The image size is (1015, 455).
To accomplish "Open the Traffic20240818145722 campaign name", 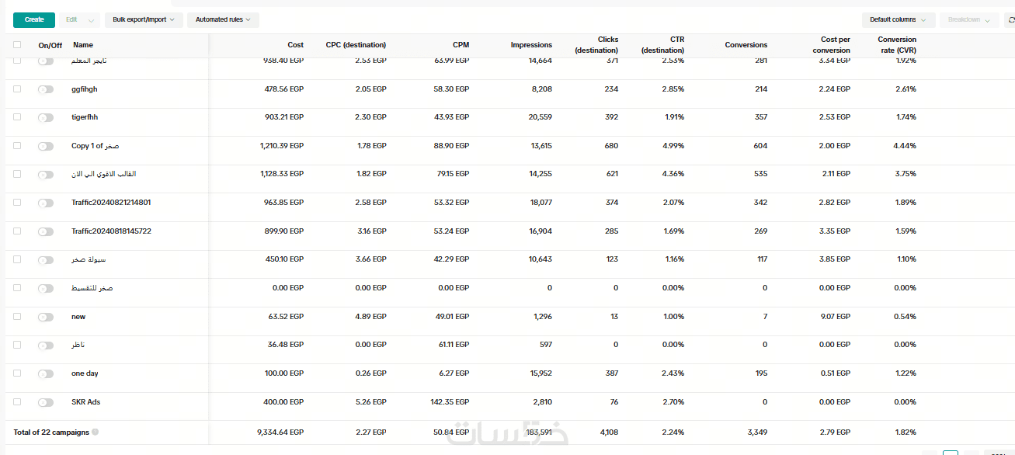I will click(111, 231).
